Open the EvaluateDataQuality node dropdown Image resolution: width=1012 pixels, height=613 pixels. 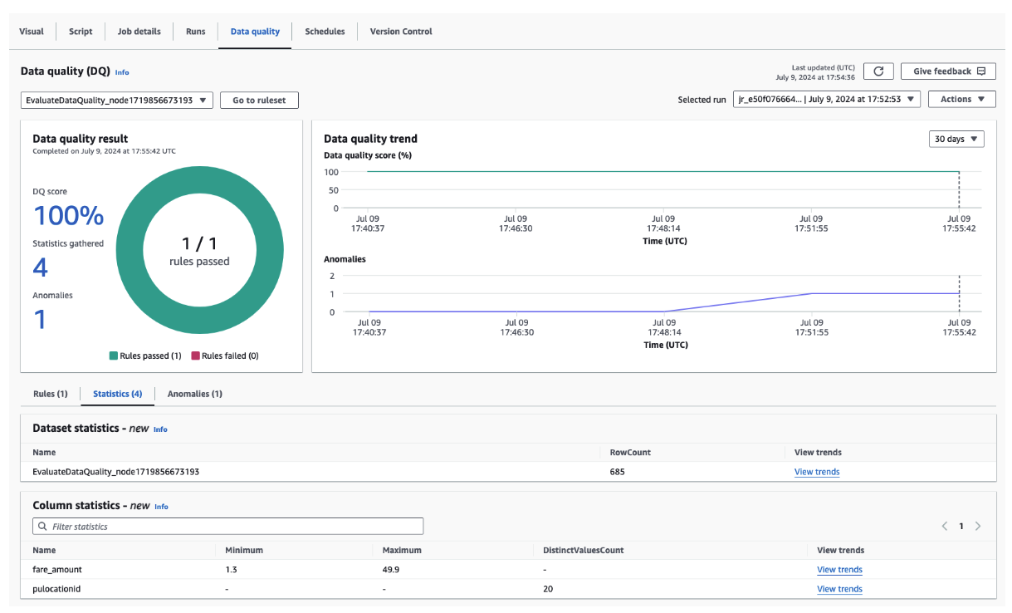[x=116, y=100]
